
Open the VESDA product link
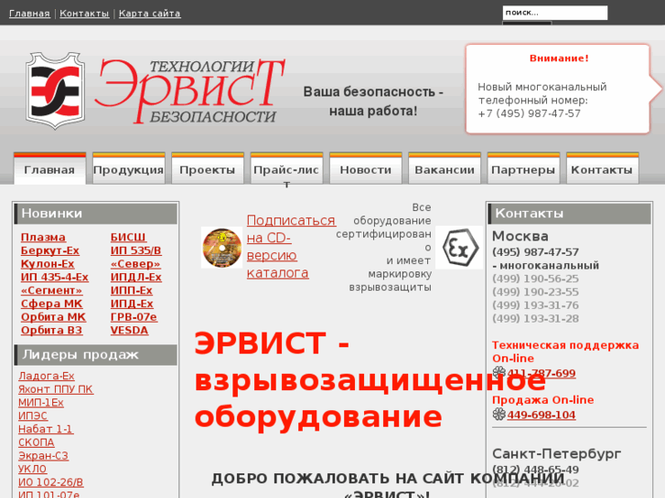(129, 330)
